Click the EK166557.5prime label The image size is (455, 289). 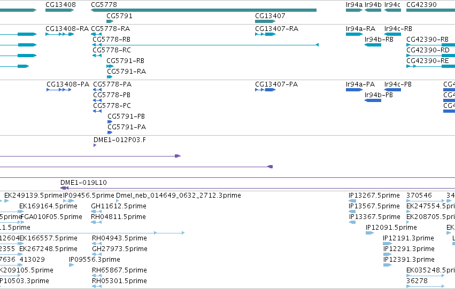coord(48,238)
